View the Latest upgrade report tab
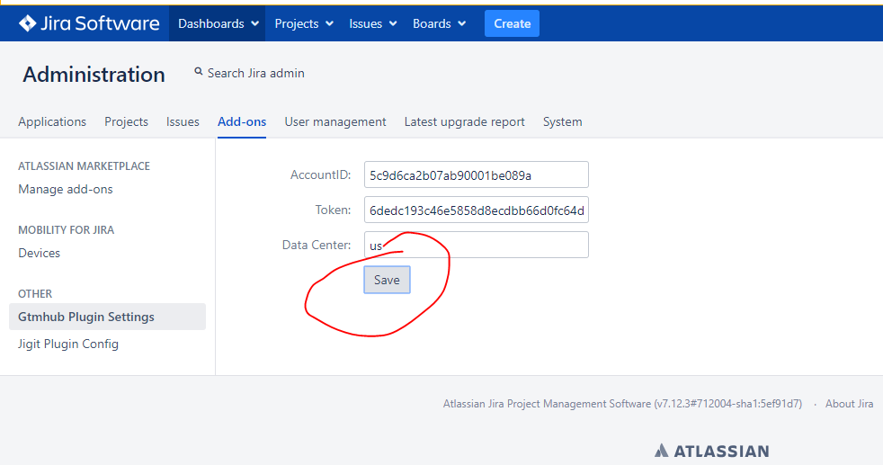883x465 pixels. coord(464,121)
